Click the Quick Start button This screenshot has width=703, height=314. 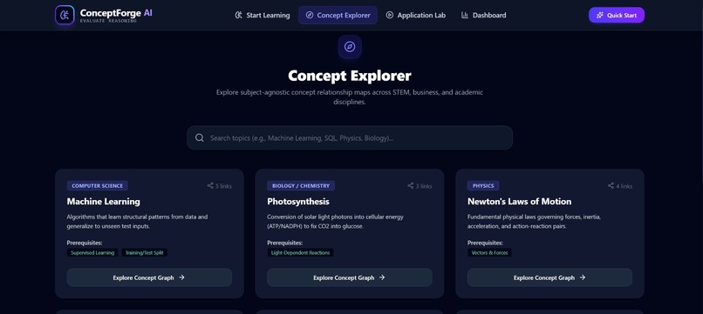(617, 15)
